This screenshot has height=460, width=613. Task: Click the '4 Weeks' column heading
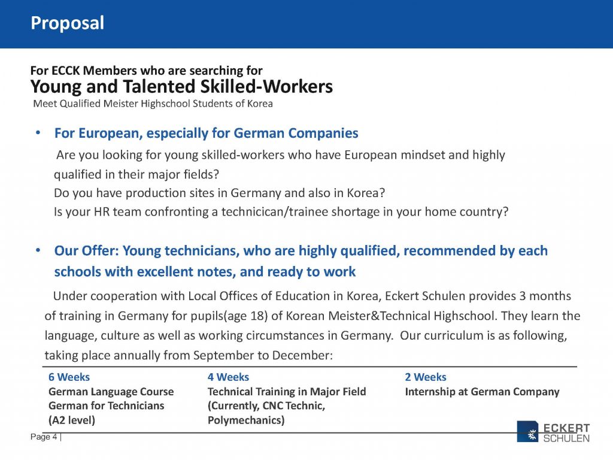point(228,377)
